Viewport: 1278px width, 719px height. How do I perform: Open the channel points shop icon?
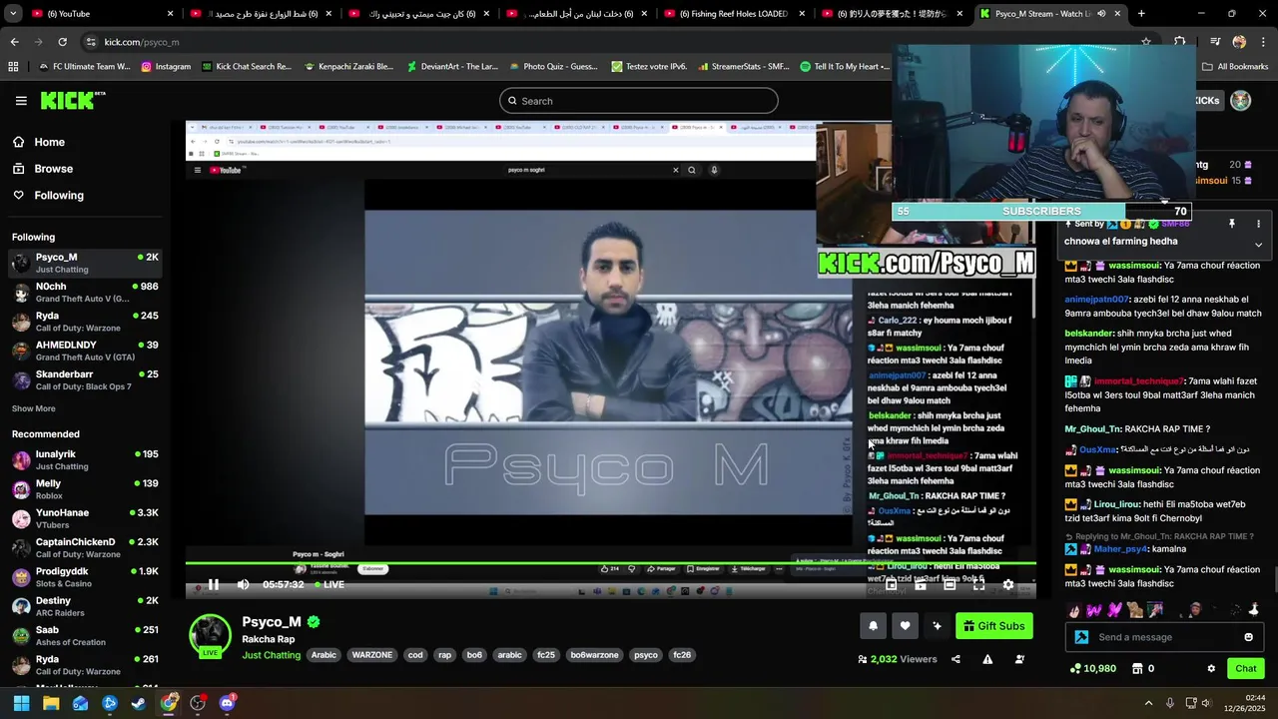(x=1136, y=669)
